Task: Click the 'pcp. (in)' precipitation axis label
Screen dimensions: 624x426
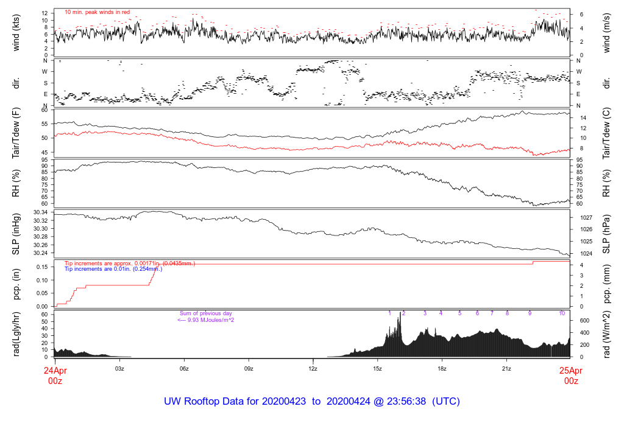Action: coord(16,284)
